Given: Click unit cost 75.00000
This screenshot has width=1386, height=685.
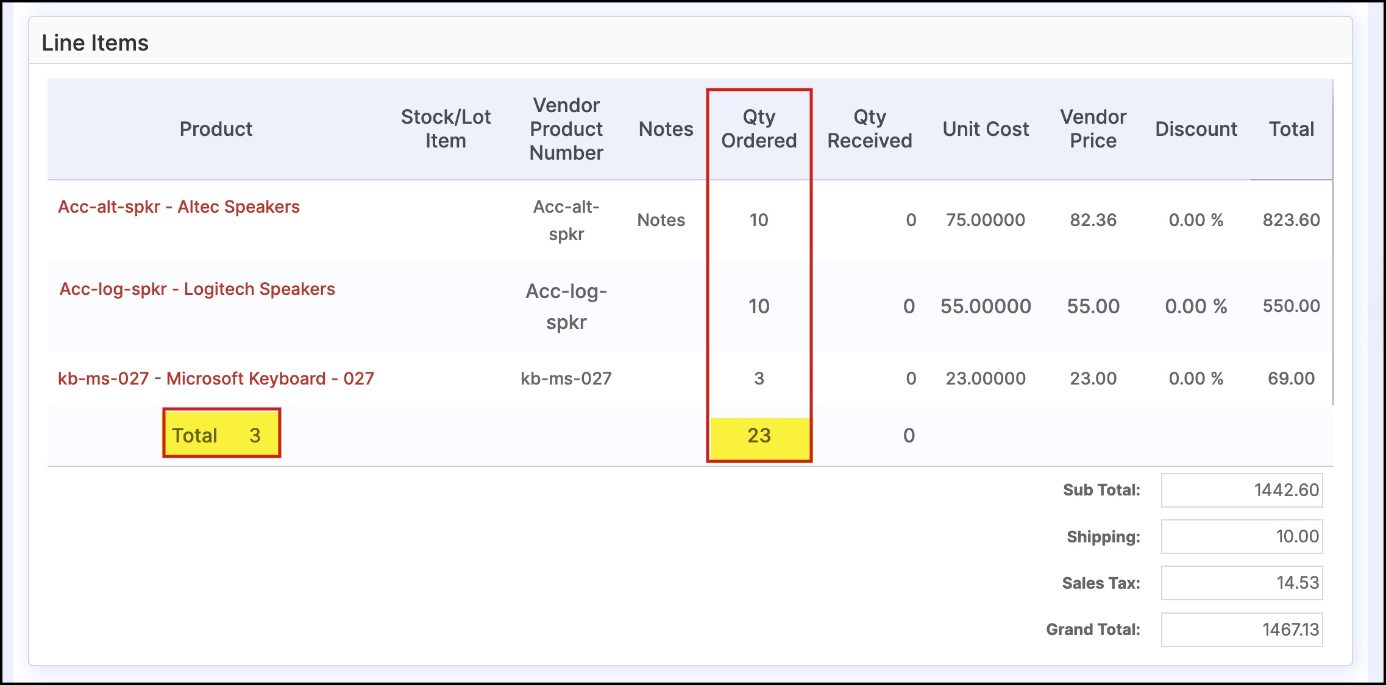Looking at the screenshot, I should (986, 220).
